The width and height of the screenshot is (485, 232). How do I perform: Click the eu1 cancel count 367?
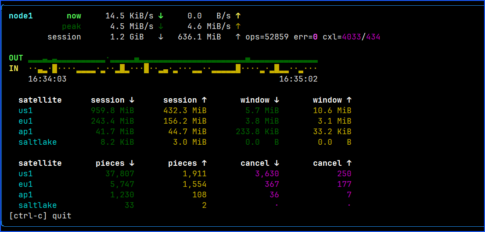tap(272, 185)
